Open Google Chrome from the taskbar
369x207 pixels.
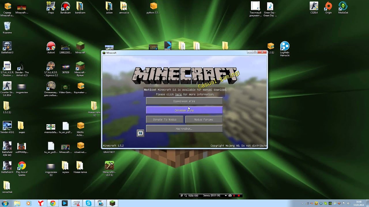tap(53, 203)
